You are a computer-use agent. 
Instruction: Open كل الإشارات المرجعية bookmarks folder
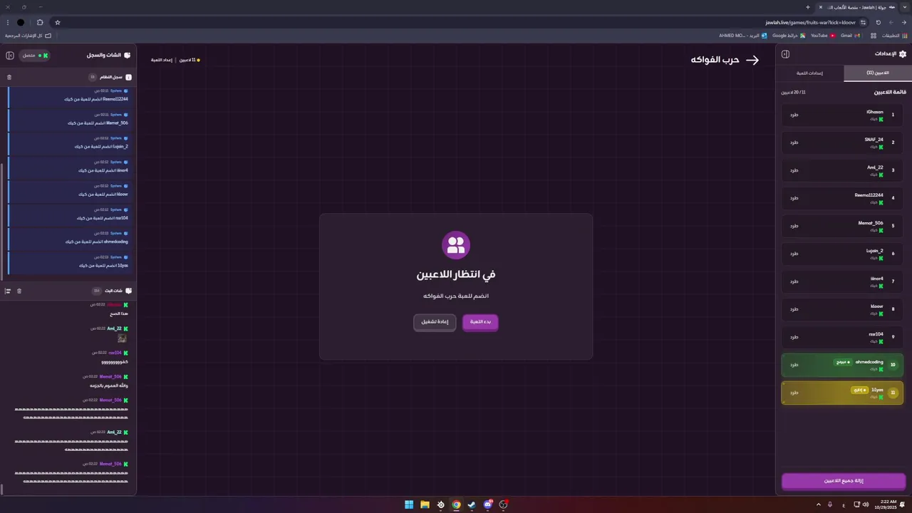[x=28, y=36]
